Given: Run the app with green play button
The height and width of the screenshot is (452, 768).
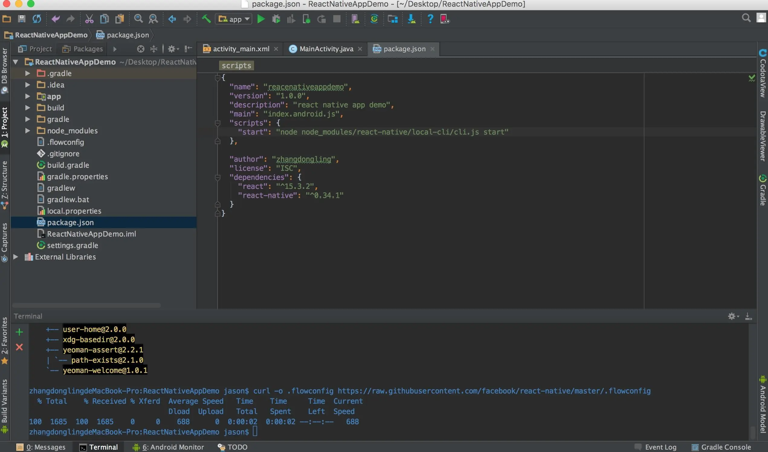Looking at the screenshot, I should [x=261, y=19].
